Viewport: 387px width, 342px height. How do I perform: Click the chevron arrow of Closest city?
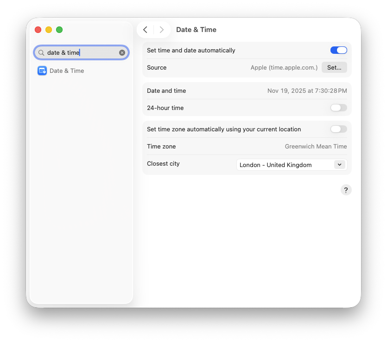click(x=339, y=165)
